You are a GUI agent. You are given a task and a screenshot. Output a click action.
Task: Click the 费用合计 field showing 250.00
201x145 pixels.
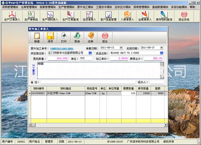point(153,59)
